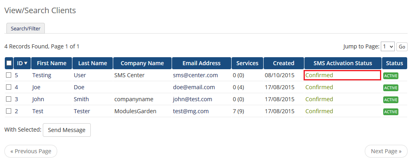Open client ID 4 link
Viewport: 412px width, 166px height.
[16, 87]
